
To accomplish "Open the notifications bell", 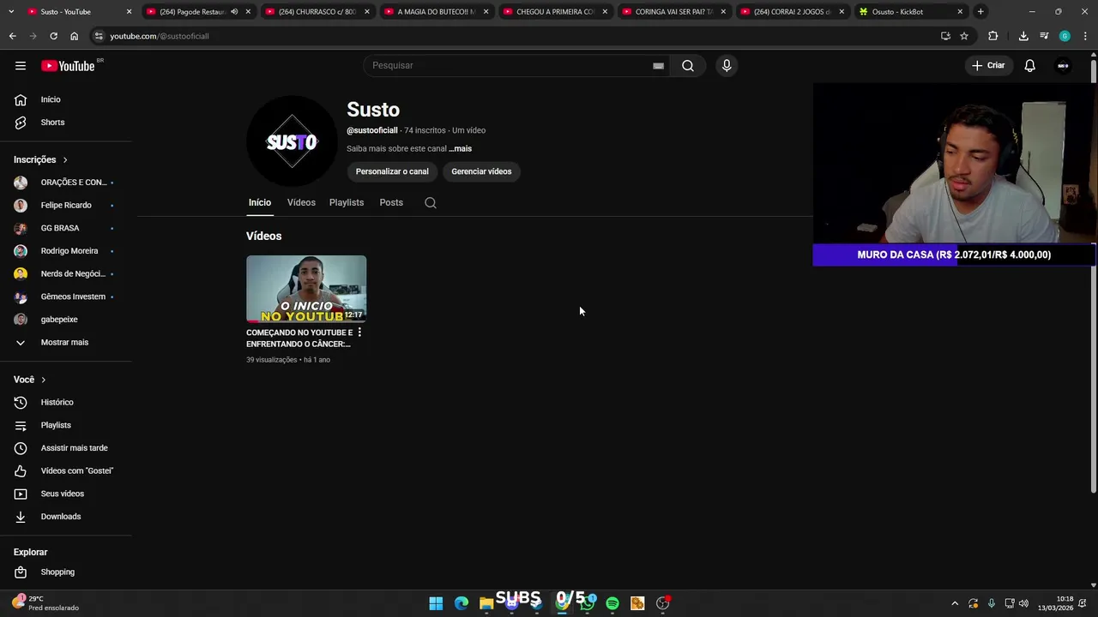I will (x=1030, y=66).
